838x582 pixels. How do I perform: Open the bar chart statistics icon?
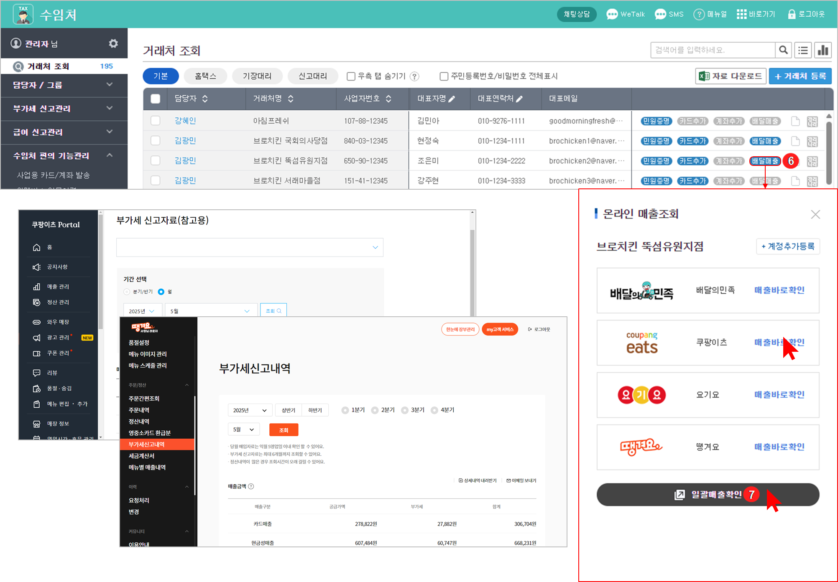823,50
